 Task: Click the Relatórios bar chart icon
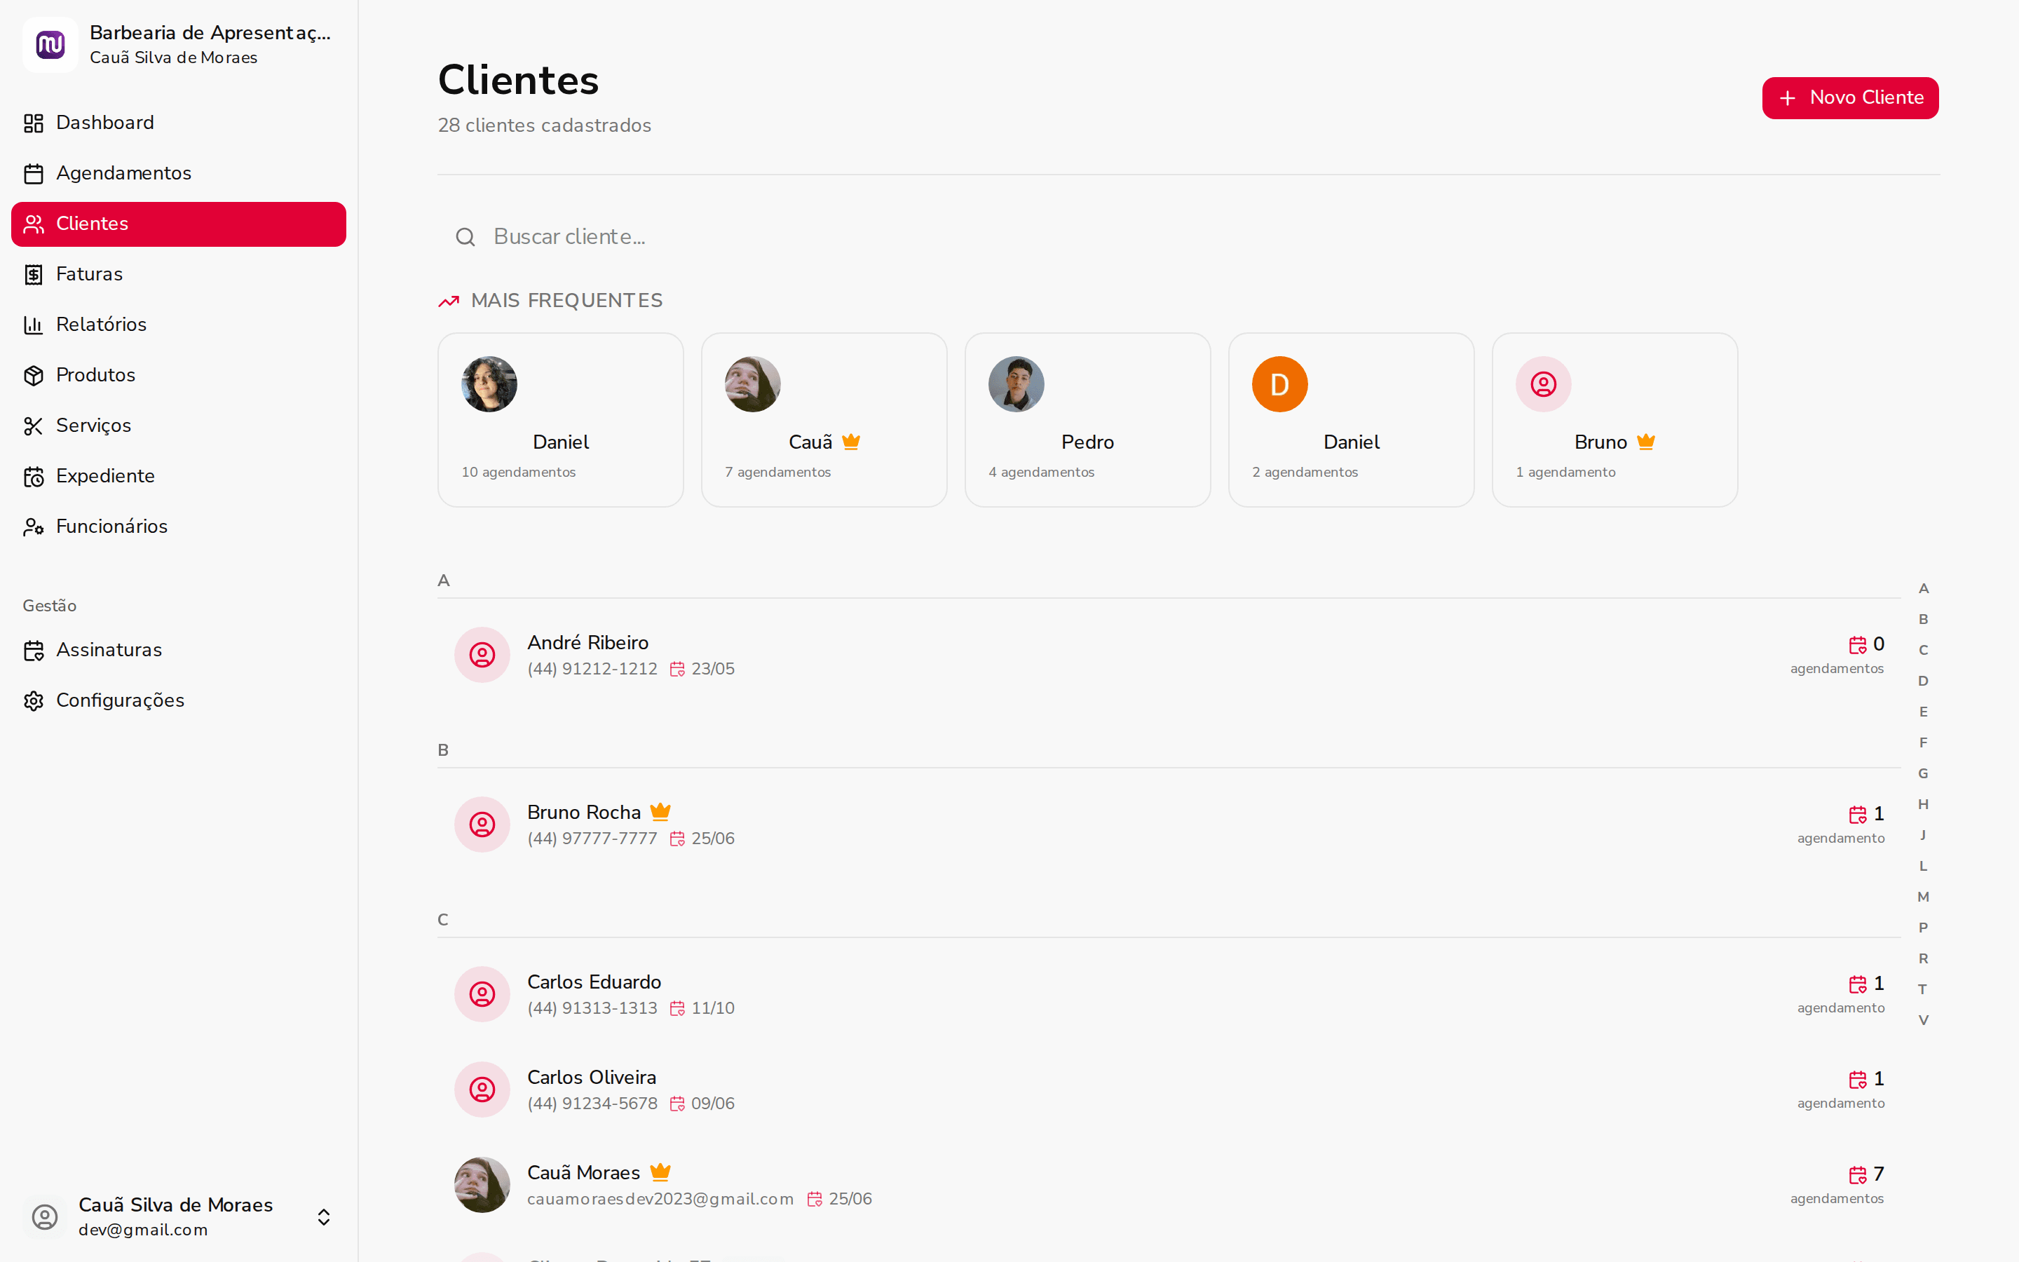34,325
